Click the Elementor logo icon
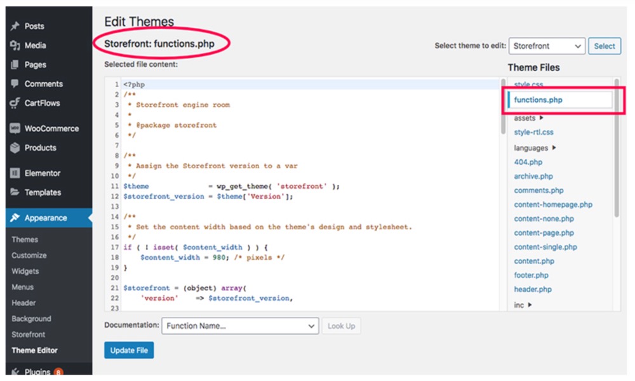Screen dimensions: 635x381 15,173
